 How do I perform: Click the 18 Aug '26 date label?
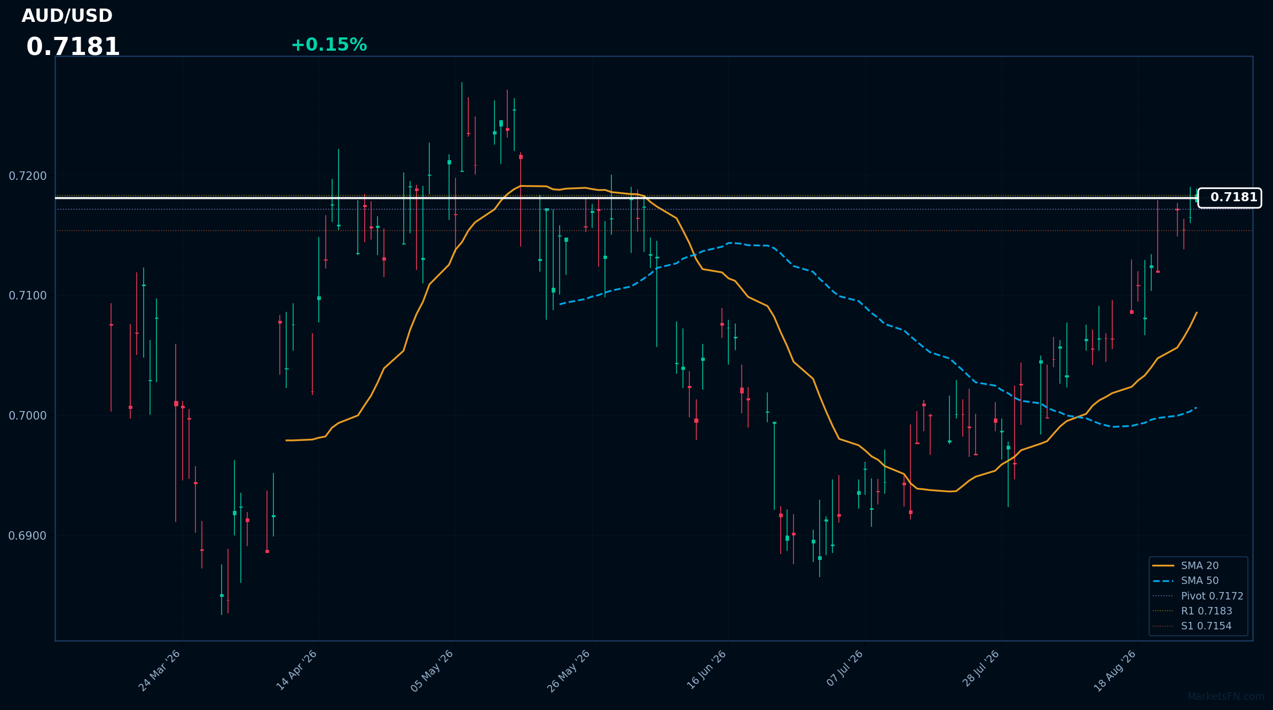[x=1115, y=670]
